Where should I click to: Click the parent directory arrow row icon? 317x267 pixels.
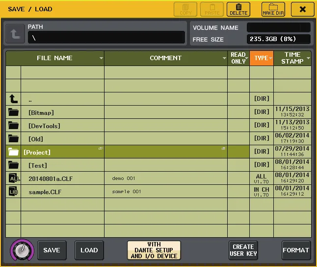[x=14, y=99]
